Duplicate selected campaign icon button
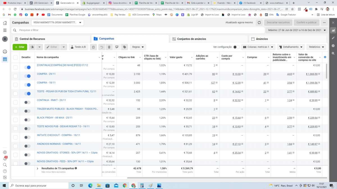The width and height of the screenshot is (337, 189). click(x=32, y=47)
